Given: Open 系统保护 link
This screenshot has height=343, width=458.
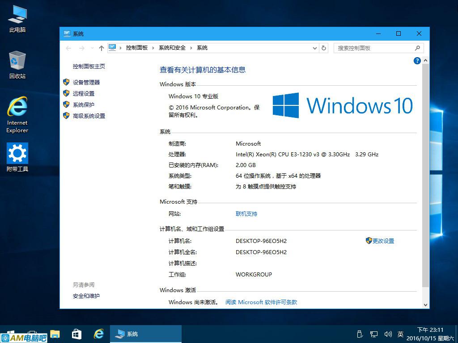Looking at the screenshot, I should [x=84, y=105].
